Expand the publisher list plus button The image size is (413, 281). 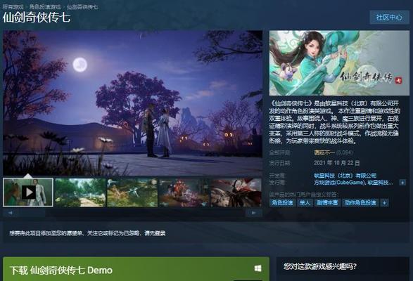coord(402,183)
